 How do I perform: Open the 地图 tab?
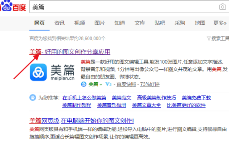click(200, 23)
